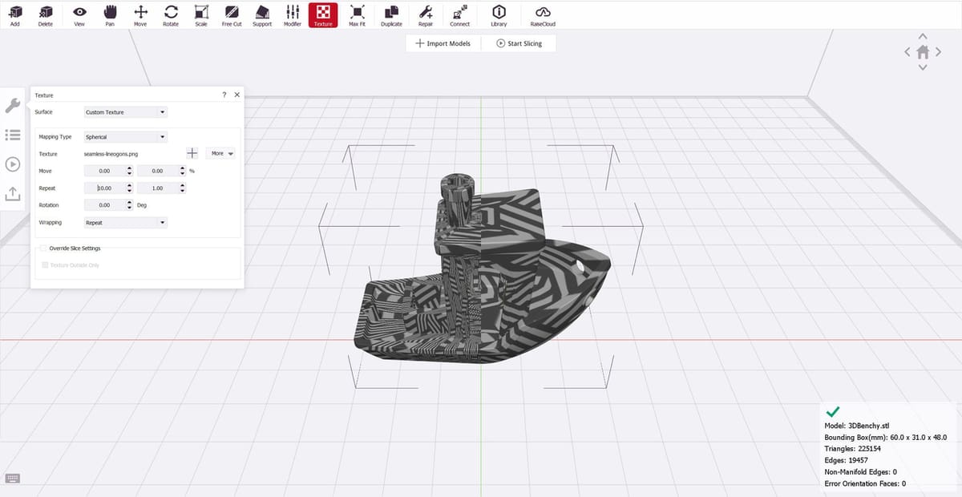The width and height of the screenshot is (962, 497).
Task: Open RaiseCloud from the toolbar
Action: 543,15
